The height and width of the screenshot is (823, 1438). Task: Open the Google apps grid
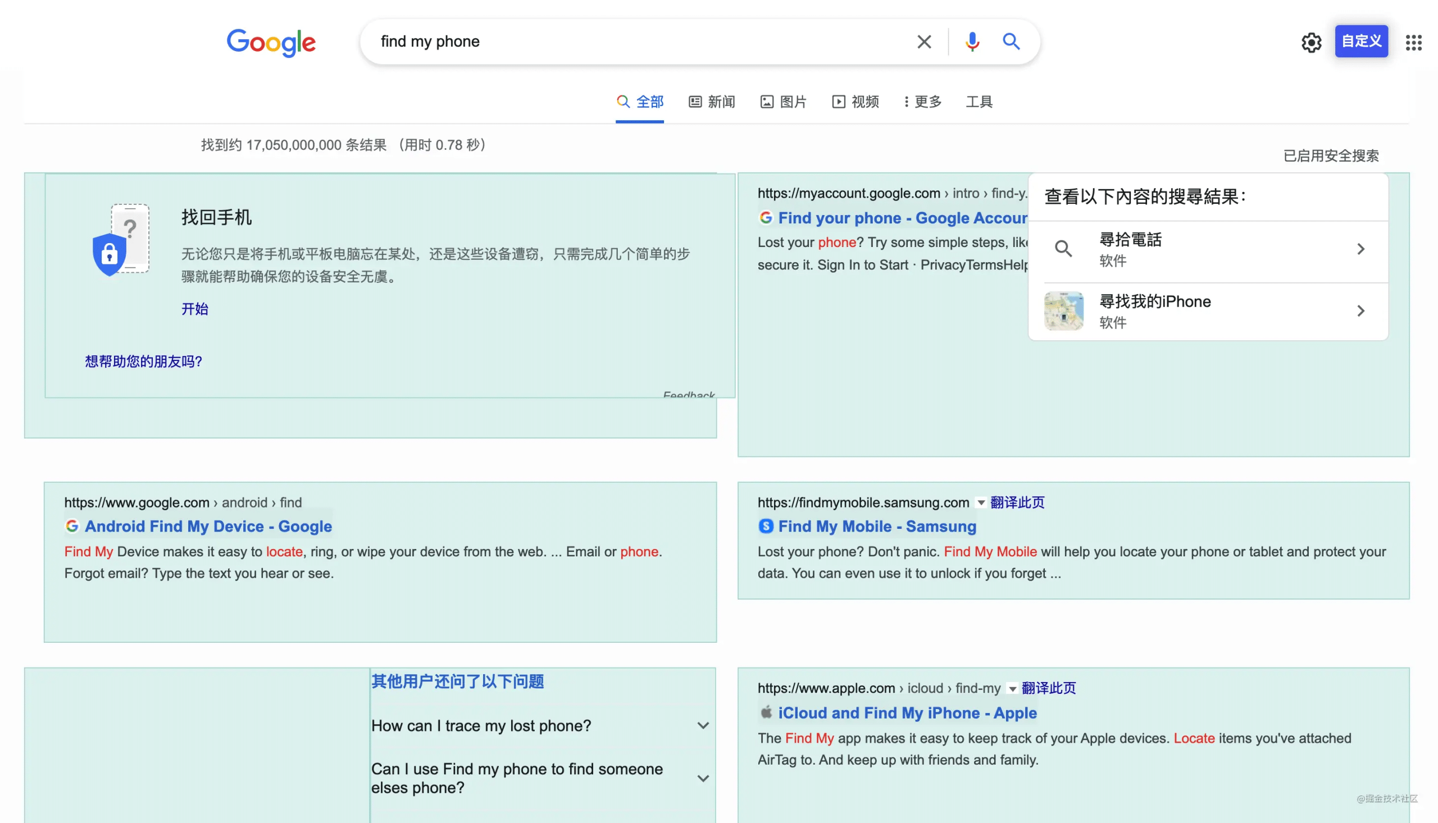coord(1413,43)
